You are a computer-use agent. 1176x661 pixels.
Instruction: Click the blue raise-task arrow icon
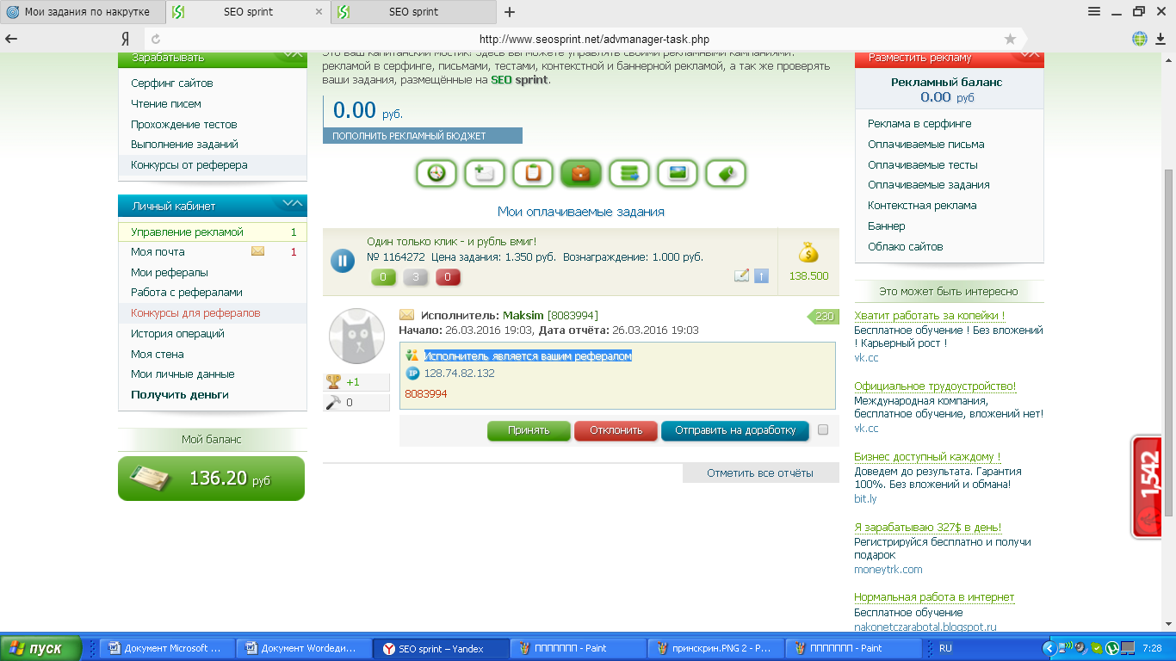coord(761,275)
